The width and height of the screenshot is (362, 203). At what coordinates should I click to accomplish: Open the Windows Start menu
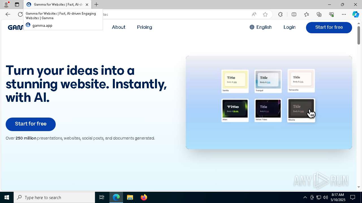7,197
